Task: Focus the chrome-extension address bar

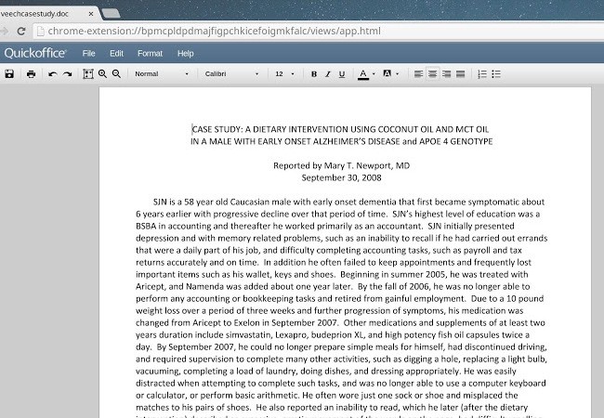Action: point(320,32)
